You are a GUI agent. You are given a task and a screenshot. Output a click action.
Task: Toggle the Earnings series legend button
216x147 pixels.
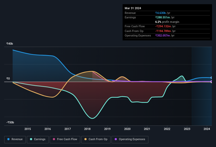point(38,139)
